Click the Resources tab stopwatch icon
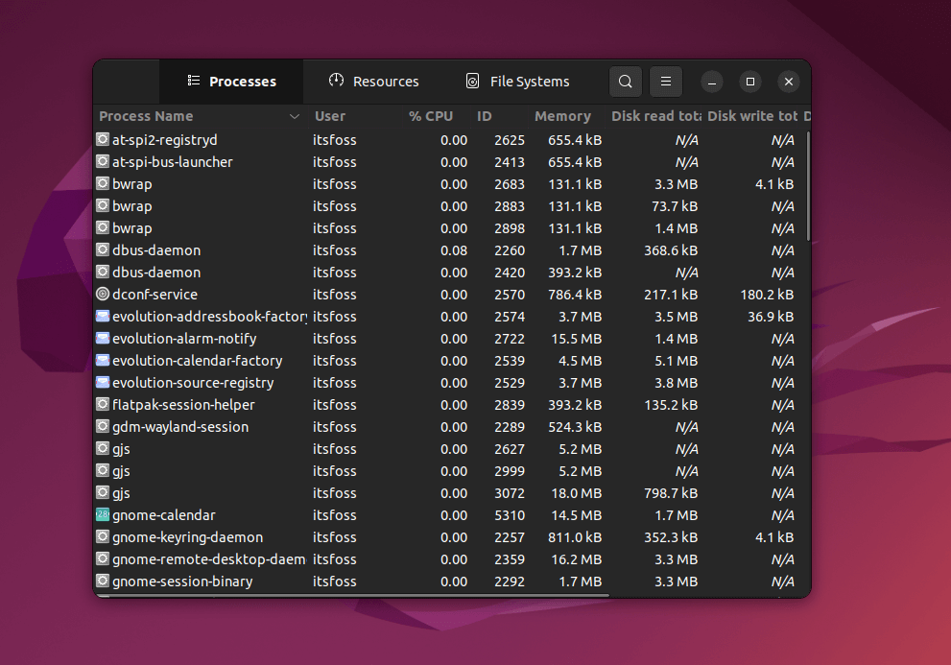Image resolution: width=951 pixels, height=665 pixels. click(335, 82)
